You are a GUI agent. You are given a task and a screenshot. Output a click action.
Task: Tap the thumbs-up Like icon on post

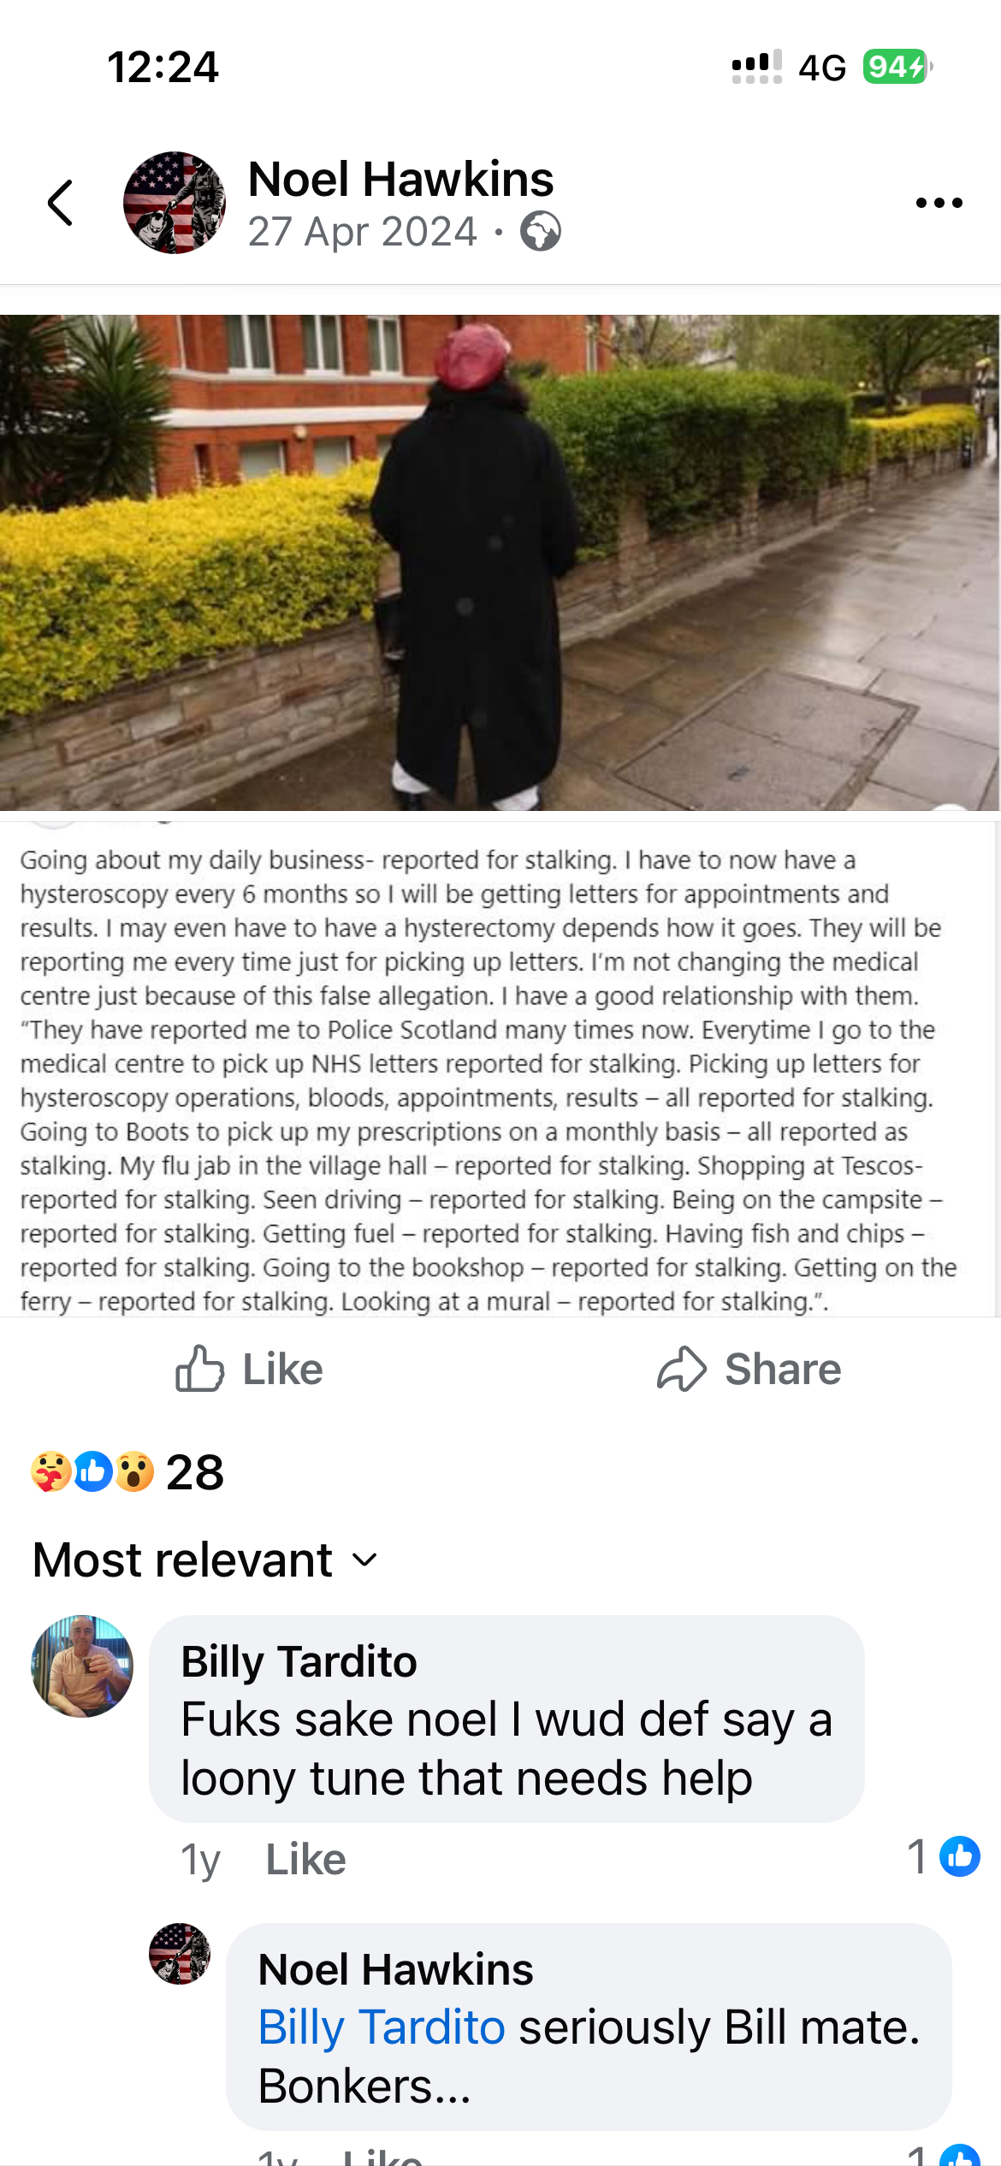point(199,1369)
